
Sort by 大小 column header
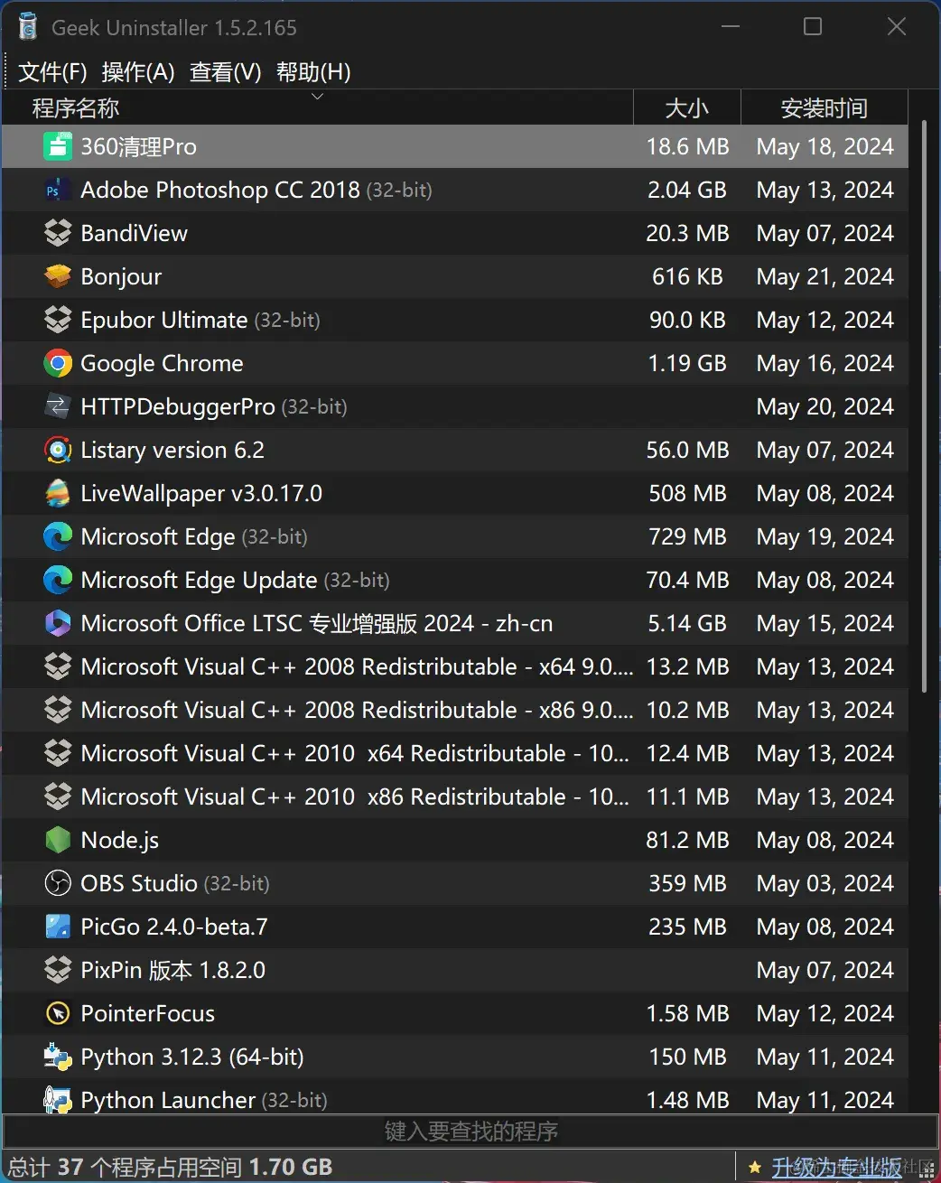pos(687,108)
